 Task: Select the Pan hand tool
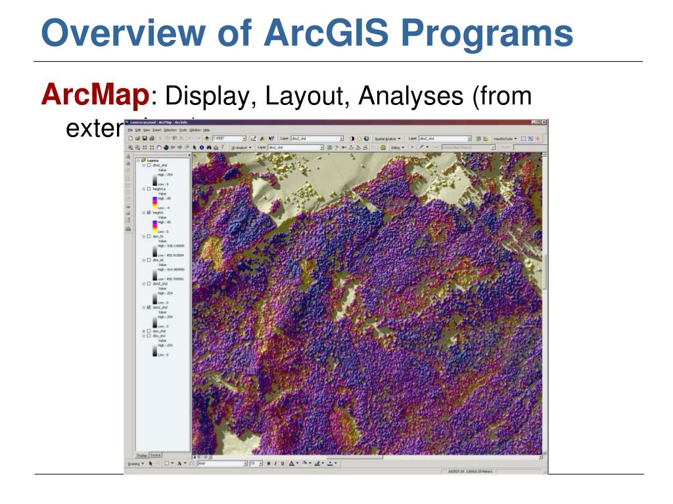click(x=159, y=148)
